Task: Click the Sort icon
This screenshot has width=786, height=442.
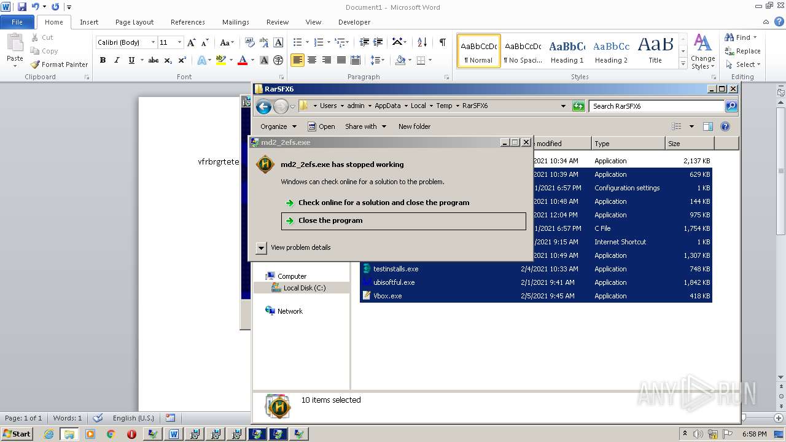Action: point(422,42)
